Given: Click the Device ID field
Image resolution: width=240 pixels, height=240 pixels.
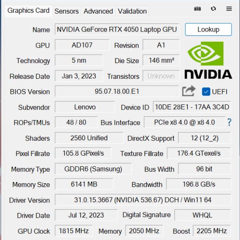Looking at the screenshot, I should click(x=192, y=107).
